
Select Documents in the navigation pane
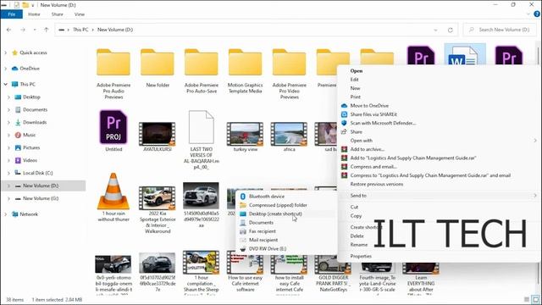[35, 109]
